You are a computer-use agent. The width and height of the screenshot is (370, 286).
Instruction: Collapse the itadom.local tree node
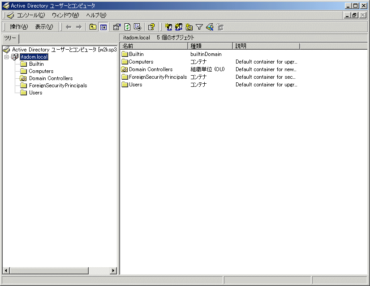(7, 57)
